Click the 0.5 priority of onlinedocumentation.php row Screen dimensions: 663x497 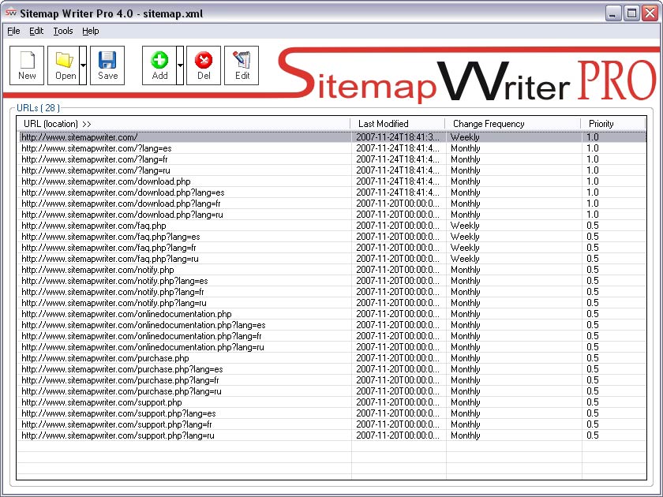tap(593, 314)
